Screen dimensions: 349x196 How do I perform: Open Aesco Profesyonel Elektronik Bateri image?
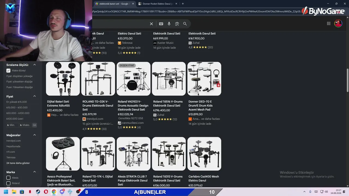63,154
